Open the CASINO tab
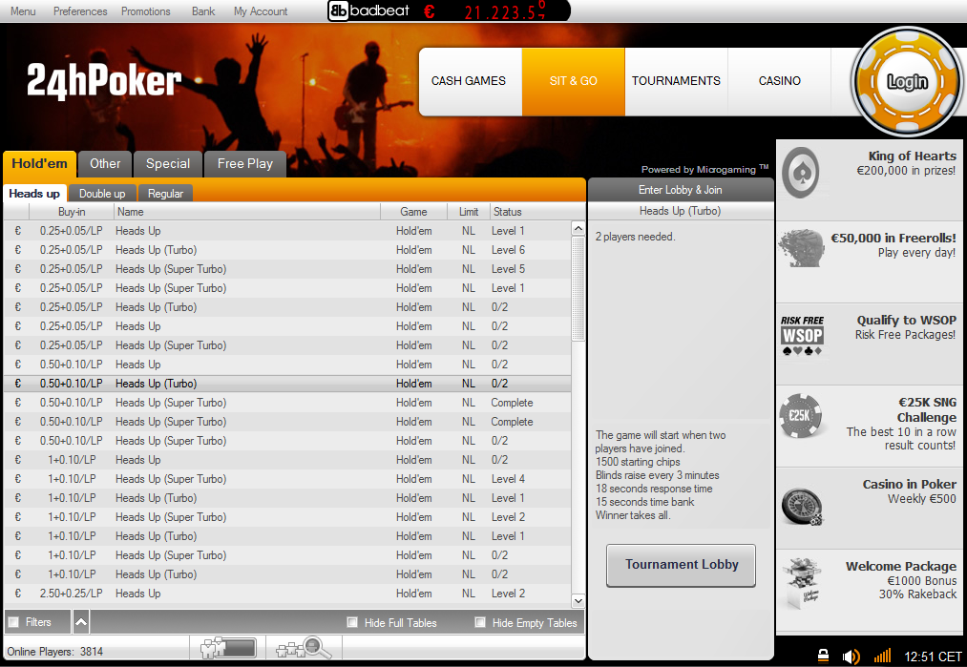The width and height of the screenshot is (967, 667). click(x=780, y=81)
